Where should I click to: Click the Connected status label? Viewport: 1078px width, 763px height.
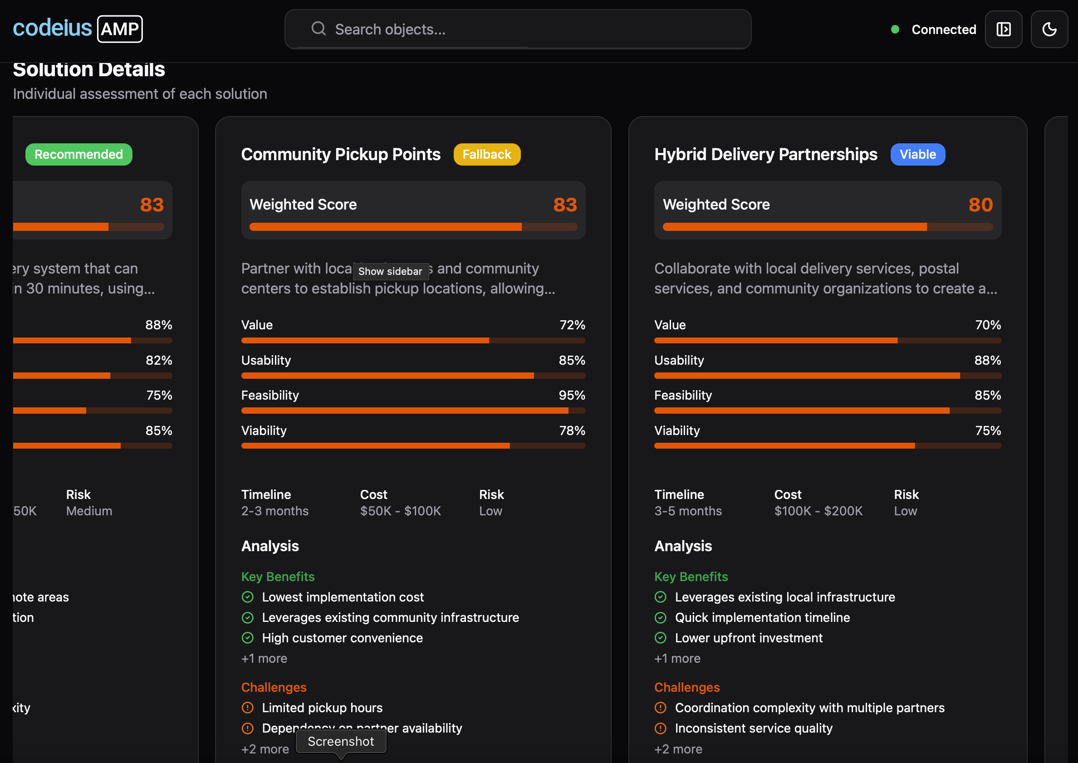pyautogui.click(x=944, y=29)
